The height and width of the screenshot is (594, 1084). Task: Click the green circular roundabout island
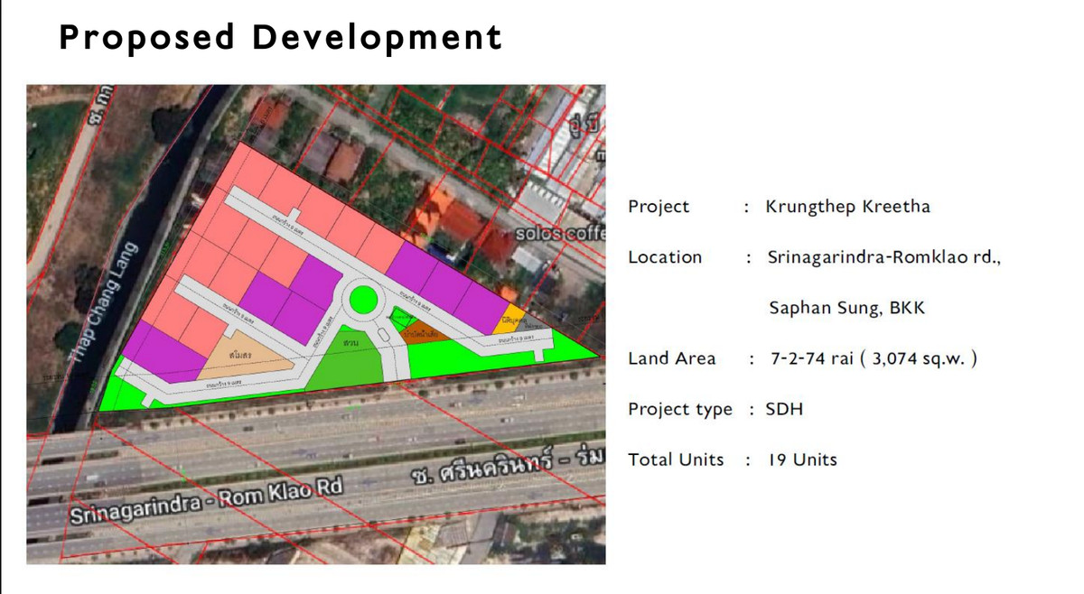[362, 299]
